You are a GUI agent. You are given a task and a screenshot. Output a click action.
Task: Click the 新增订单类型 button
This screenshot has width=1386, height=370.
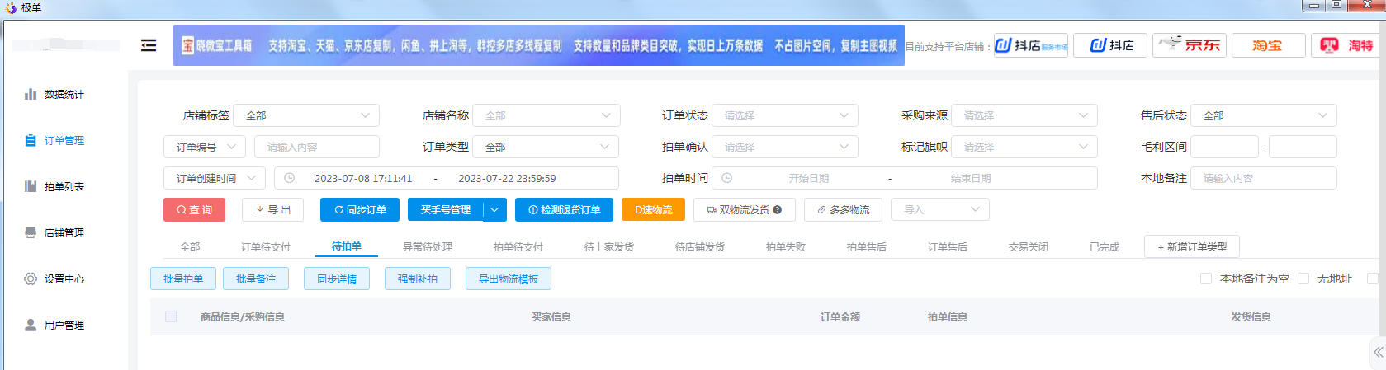pyautogui.click(x=1192, y=247)
